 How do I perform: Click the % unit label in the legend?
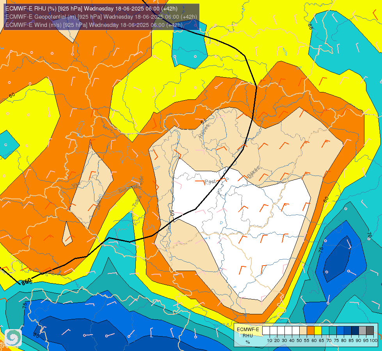pyautogui.click(x=248, y=342)
